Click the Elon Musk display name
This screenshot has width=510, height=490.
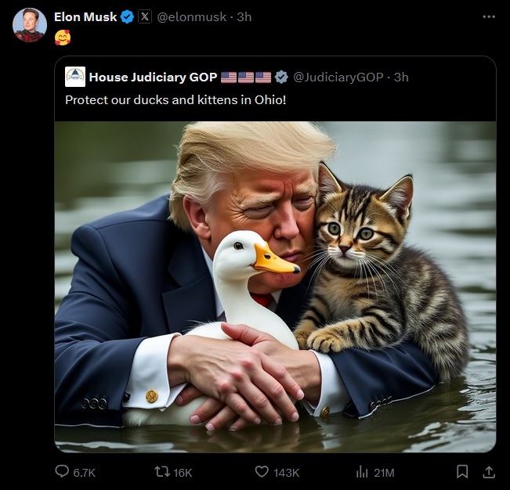(x=85, y=17)
